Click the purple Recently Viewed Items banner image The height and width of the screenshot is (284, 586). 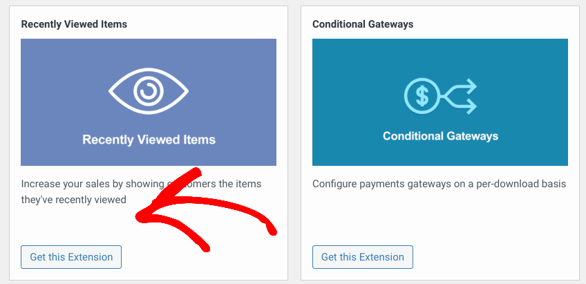149,102
